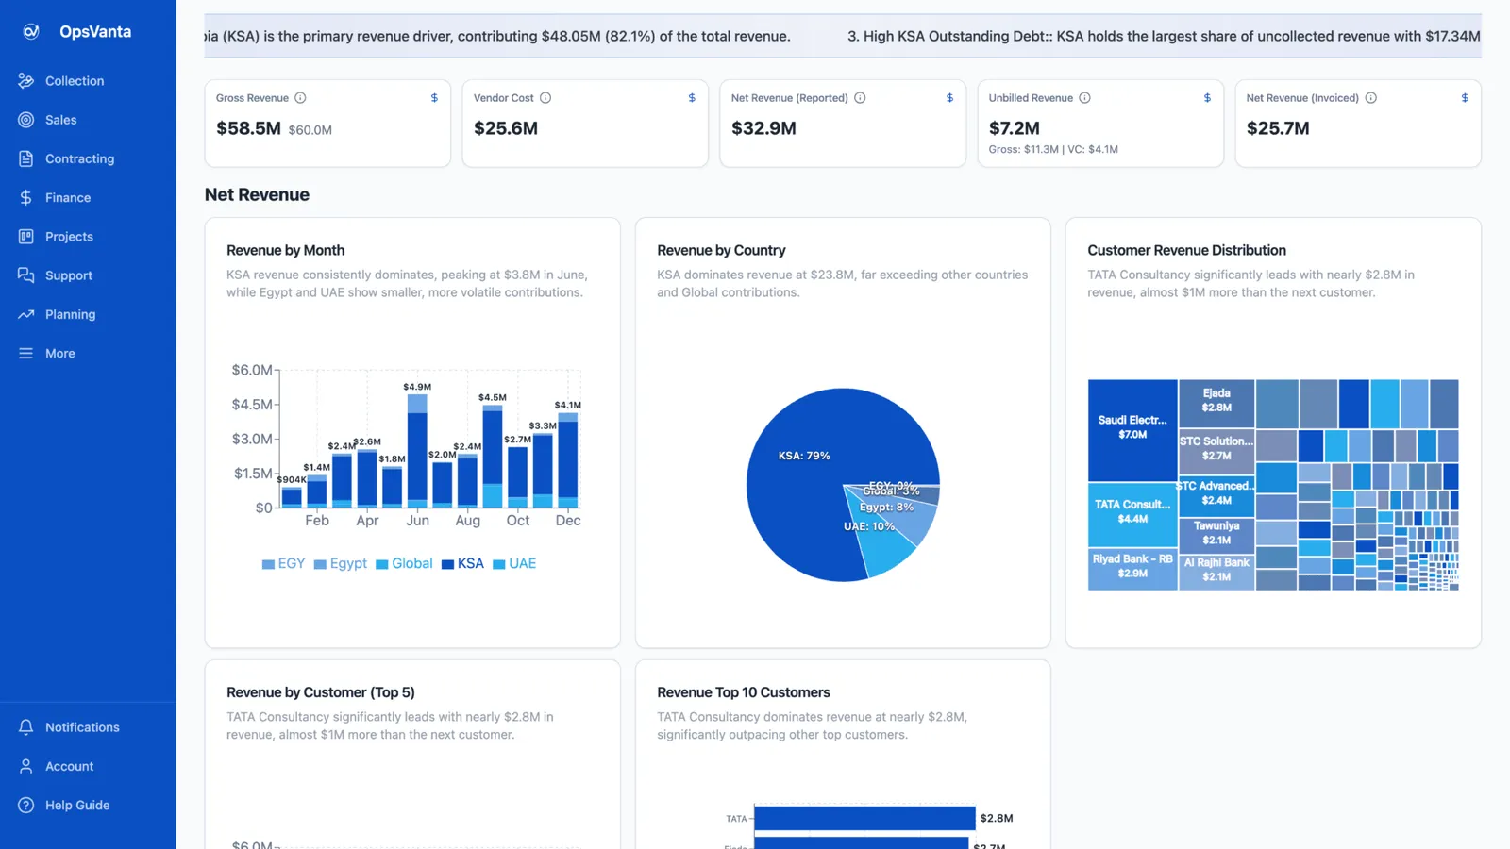Toggle the UAE series in legend
The width and height of the screenshot is (1510, 849).
(514, 563)
